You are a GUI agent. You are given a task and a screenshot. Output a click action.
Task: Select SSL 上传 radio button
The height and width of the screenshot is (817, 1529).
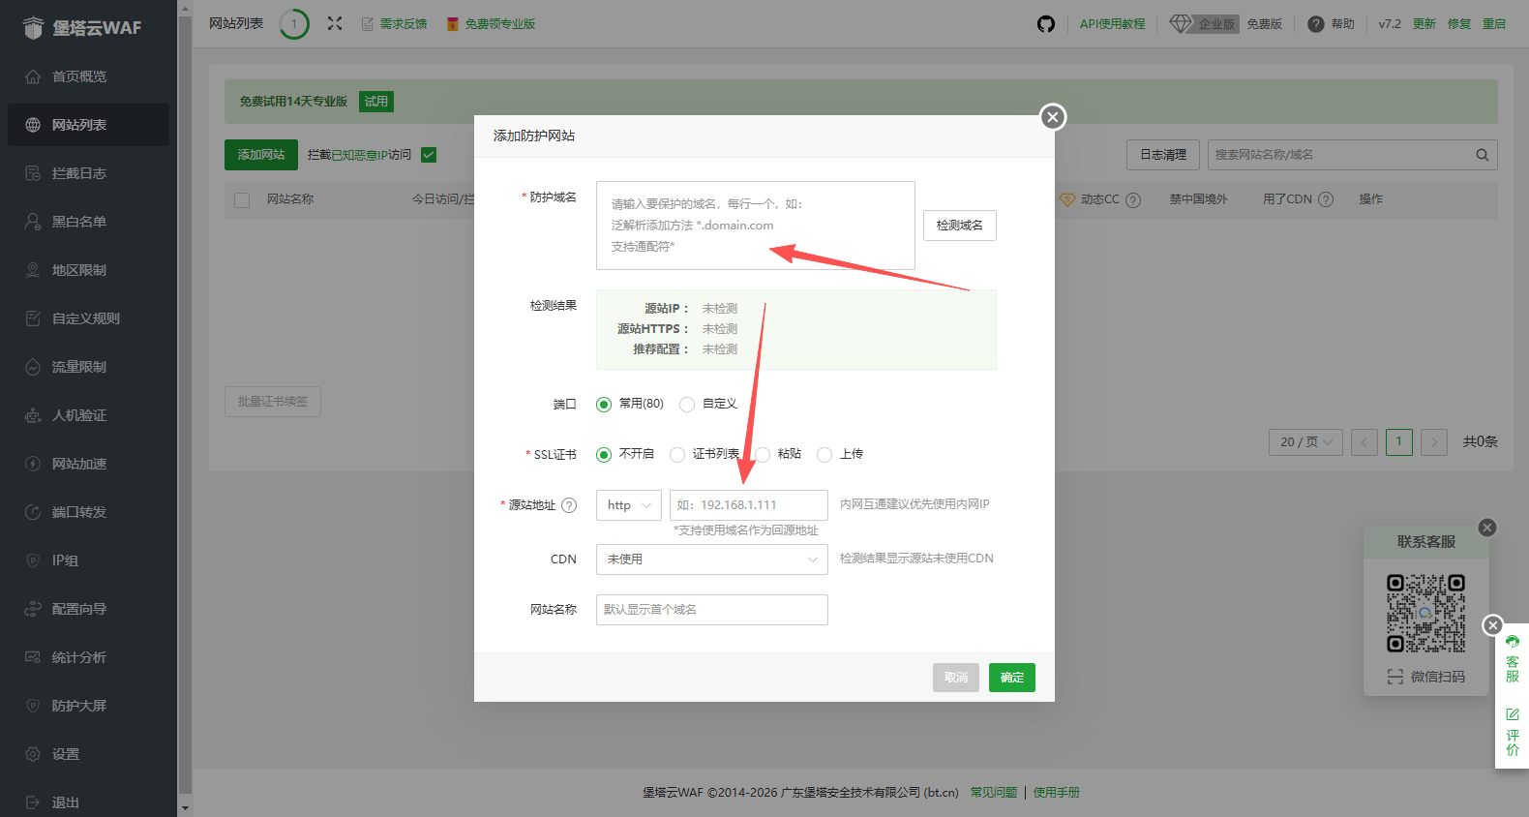click(824, 455)
